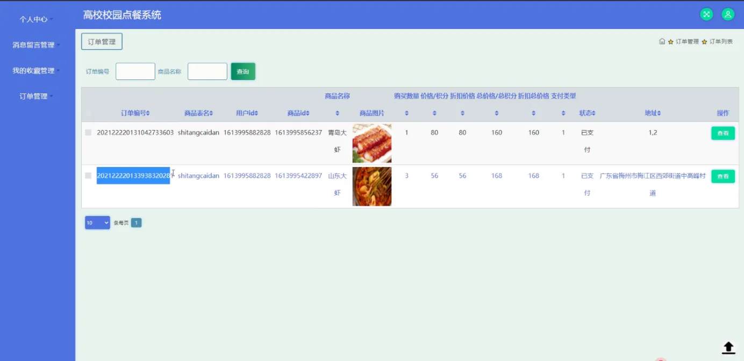744x361 pixels.
Task: Go to pagination page 1
Action: pyautogui.click(x=137, y=222)
